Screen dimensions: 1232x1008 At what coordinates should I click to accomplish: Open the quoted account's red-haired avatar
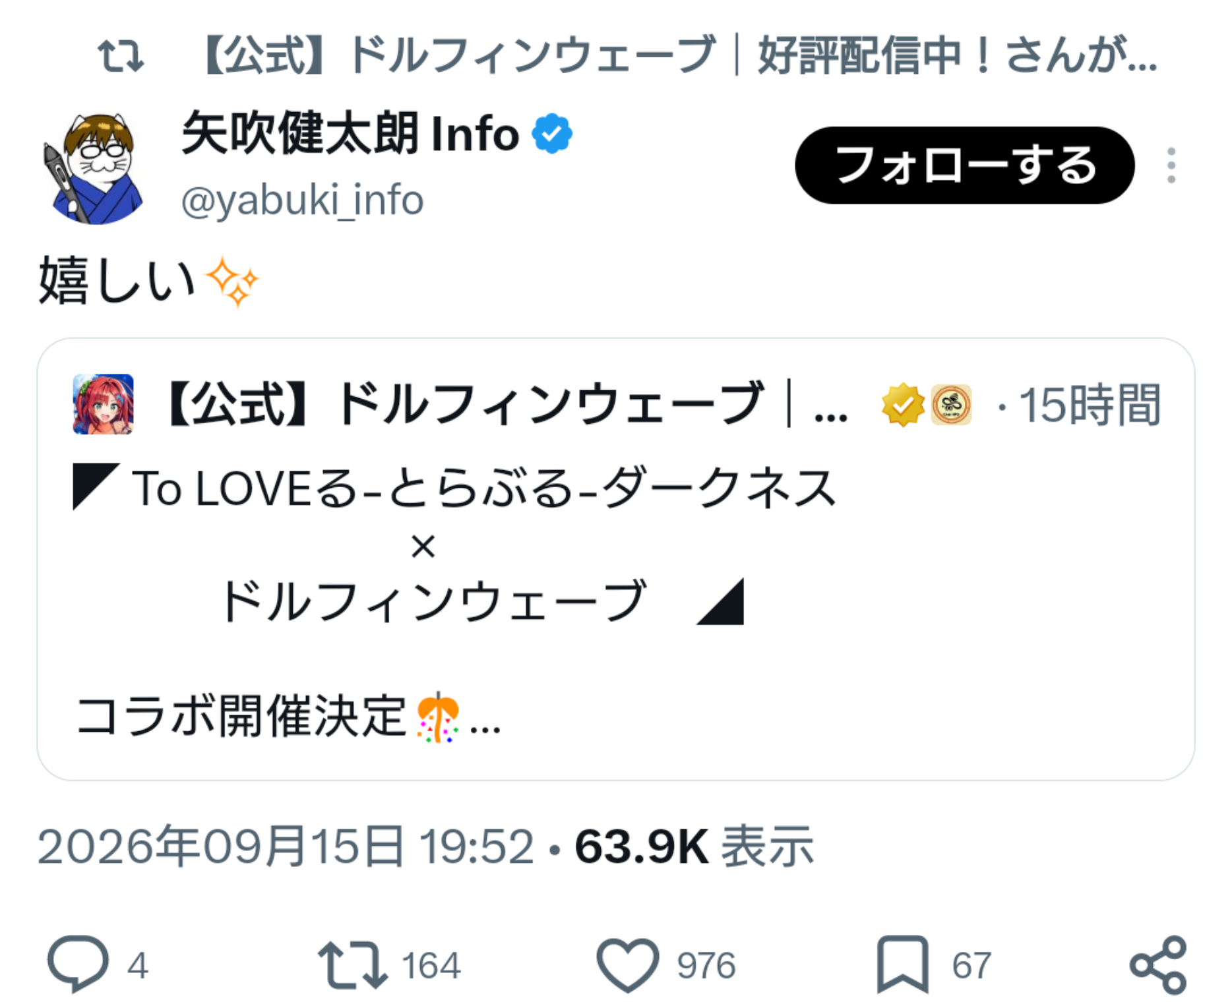coord(103,404)
